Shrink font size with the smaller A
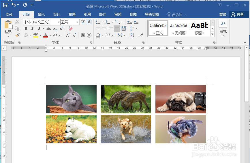Screen dimensions: 250x163 [74, 35]
